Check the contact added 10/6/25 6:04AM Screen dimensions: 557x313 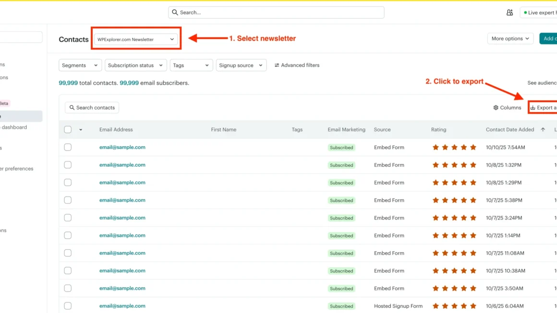click(68, 306)
